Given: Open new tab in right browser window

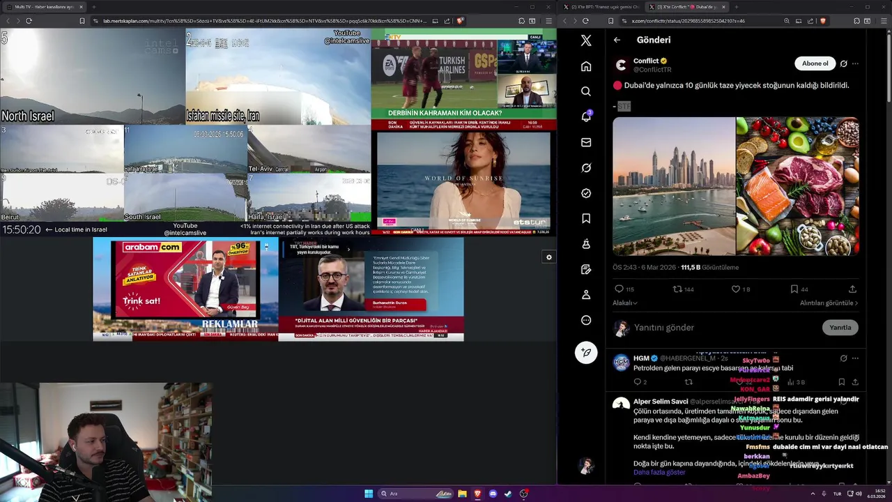Looking at the screenshot, I should point(736,7).
